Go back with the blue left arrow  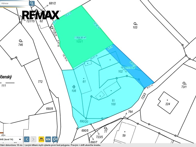tap(27, 139)
